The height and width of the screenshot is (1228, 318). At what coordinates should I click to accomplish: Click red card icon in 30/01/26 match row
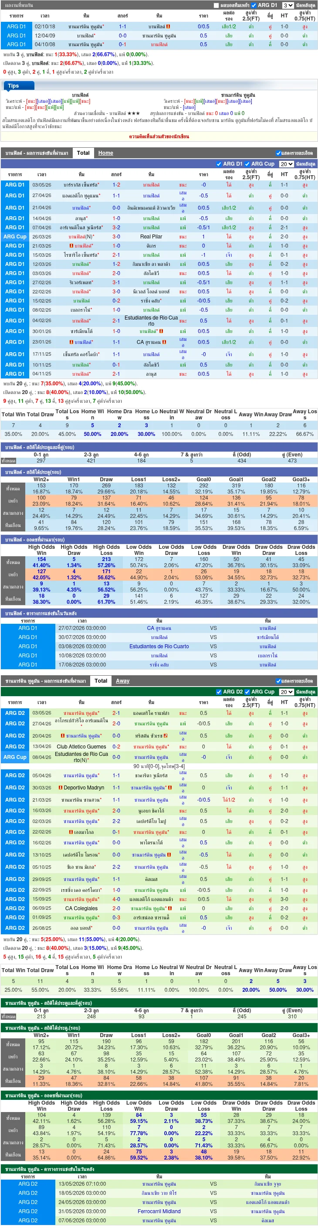[161, 331]
